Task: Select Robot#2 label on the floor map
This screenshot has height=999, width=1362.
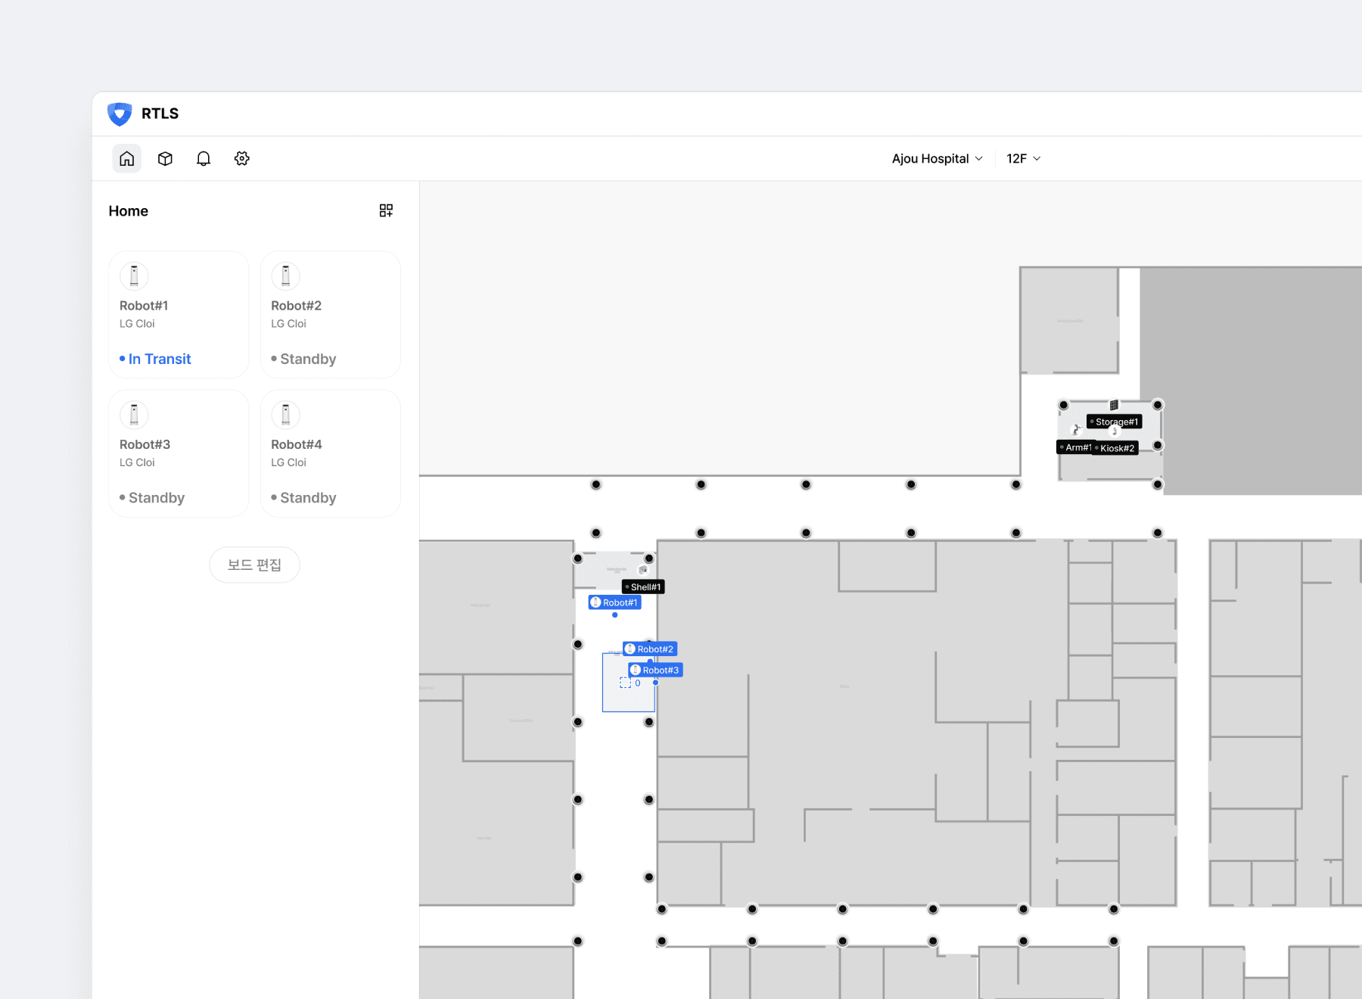Action: click(x=650, y=649)
